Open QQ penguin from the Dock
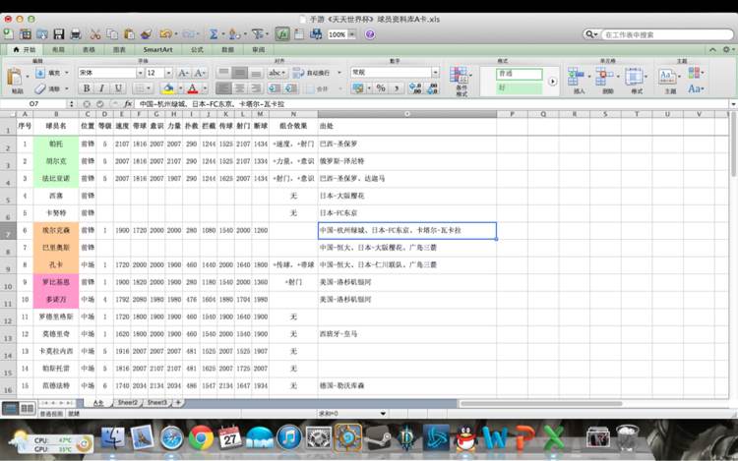 [x=466, y=438]
